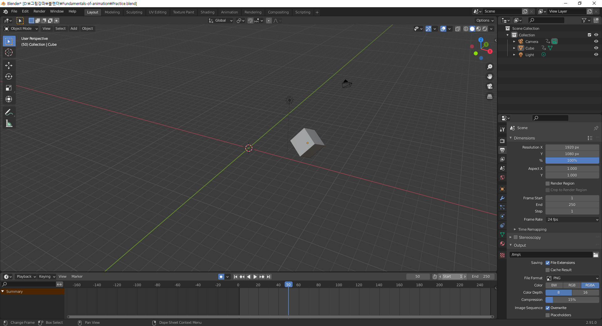
Task: Select the Transform tool
Action: point(9,99)
